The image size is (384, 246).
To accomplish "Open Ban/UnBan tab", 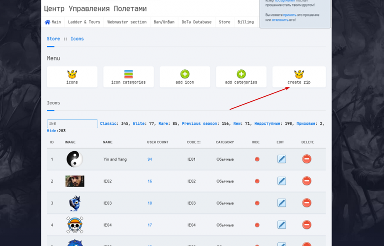I will click(x=164, y=22).
